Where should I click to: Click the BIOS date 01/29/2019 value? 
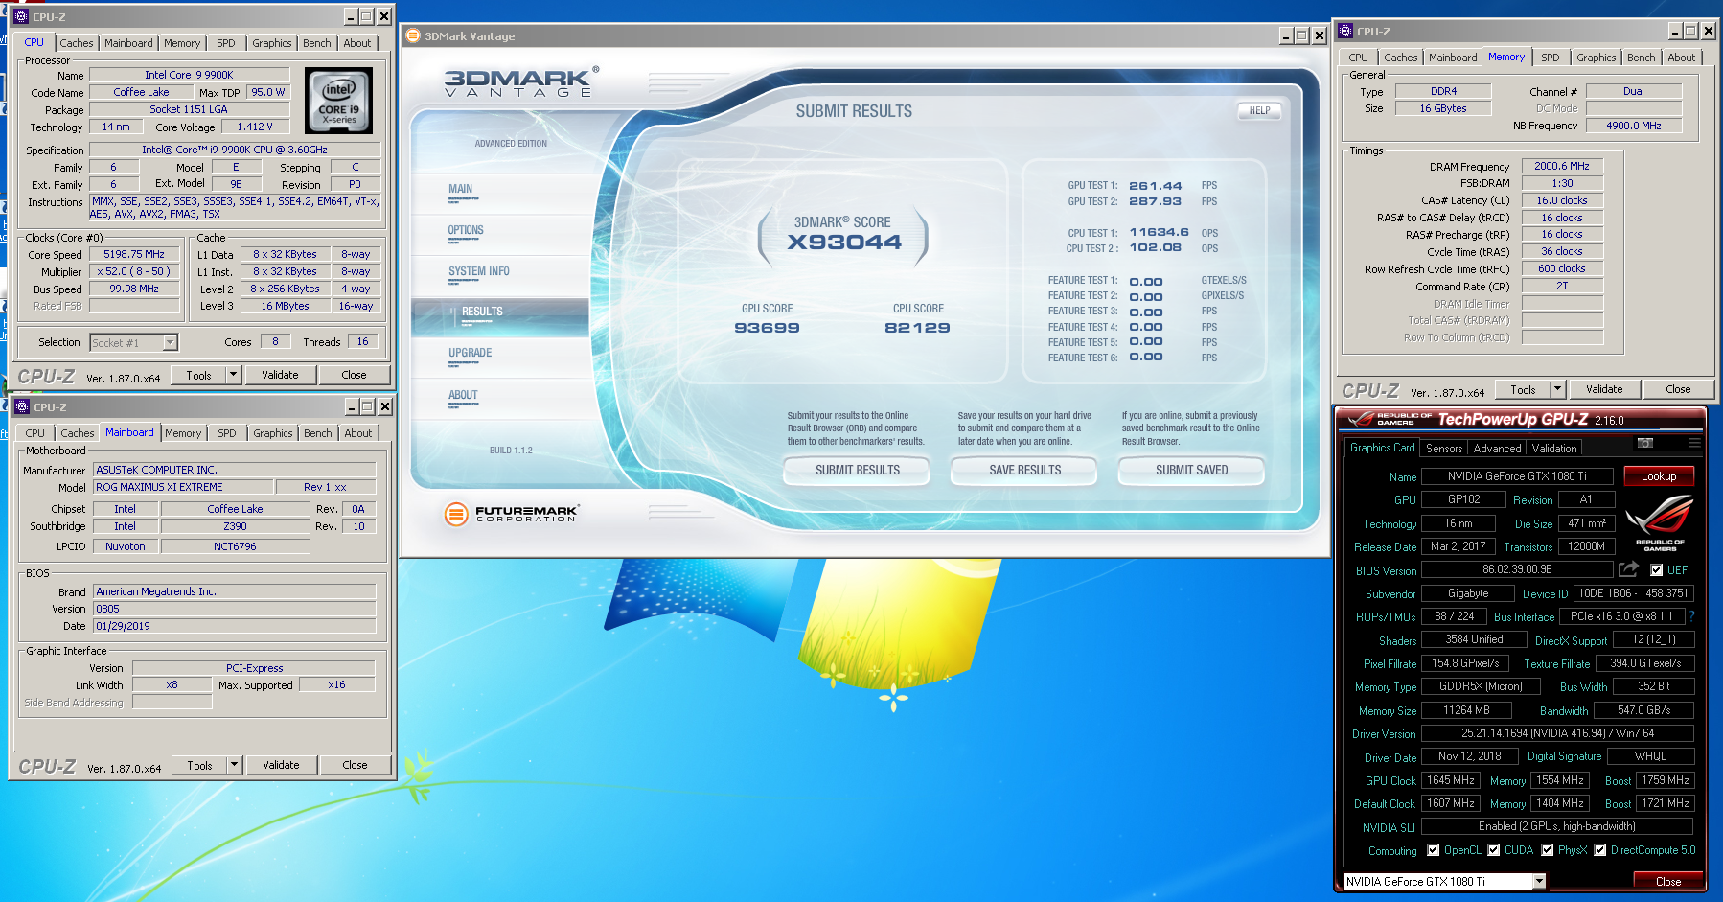click(x=235, y=626)
